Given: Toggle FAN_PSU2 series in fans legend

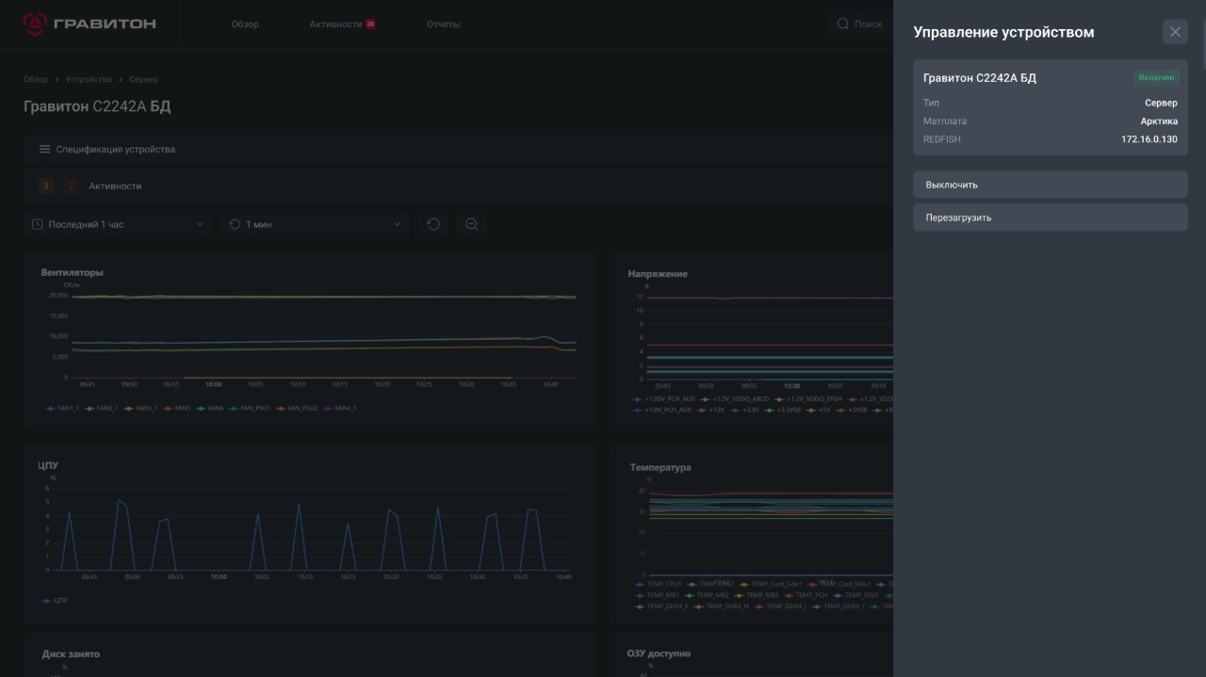Looking at the screenshot, I should (297, 409).
